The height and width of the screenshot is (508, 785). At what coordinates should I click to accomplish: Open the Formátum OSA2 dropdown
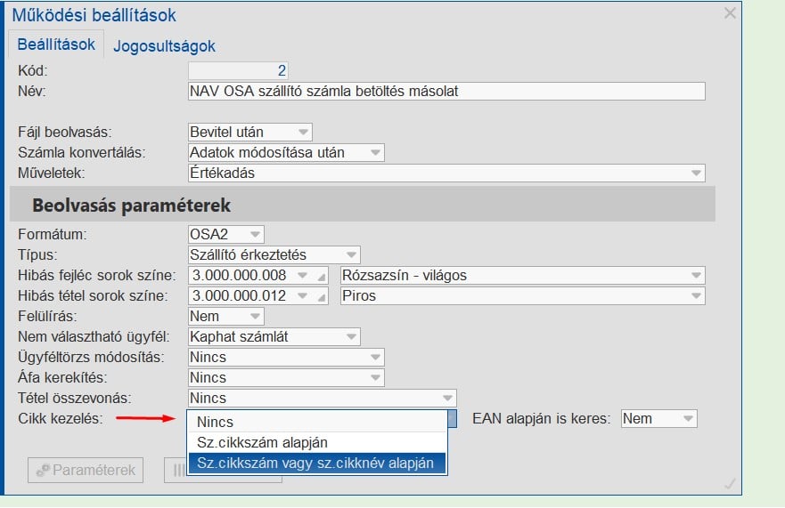point(226,234)
